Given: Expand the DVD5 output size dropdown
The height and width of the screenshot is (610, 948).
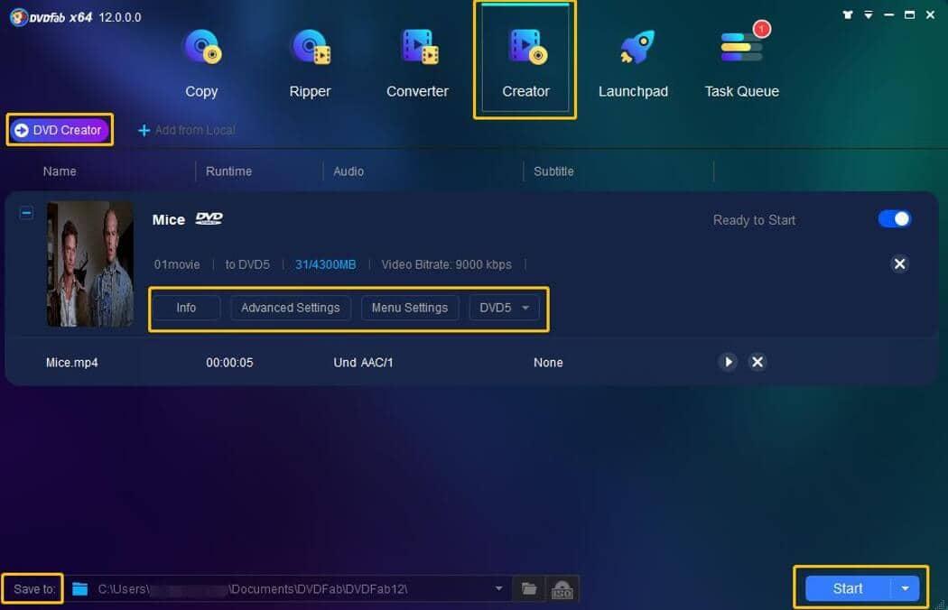Looking at the screenshot, I should [504, 308].
